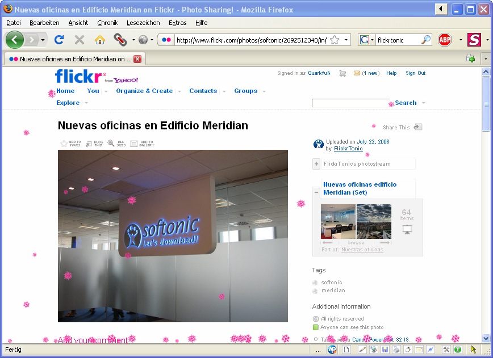Open the Lesezeichen menu
This screenshot has height=358, width=493.
click(x=143, y=23)
